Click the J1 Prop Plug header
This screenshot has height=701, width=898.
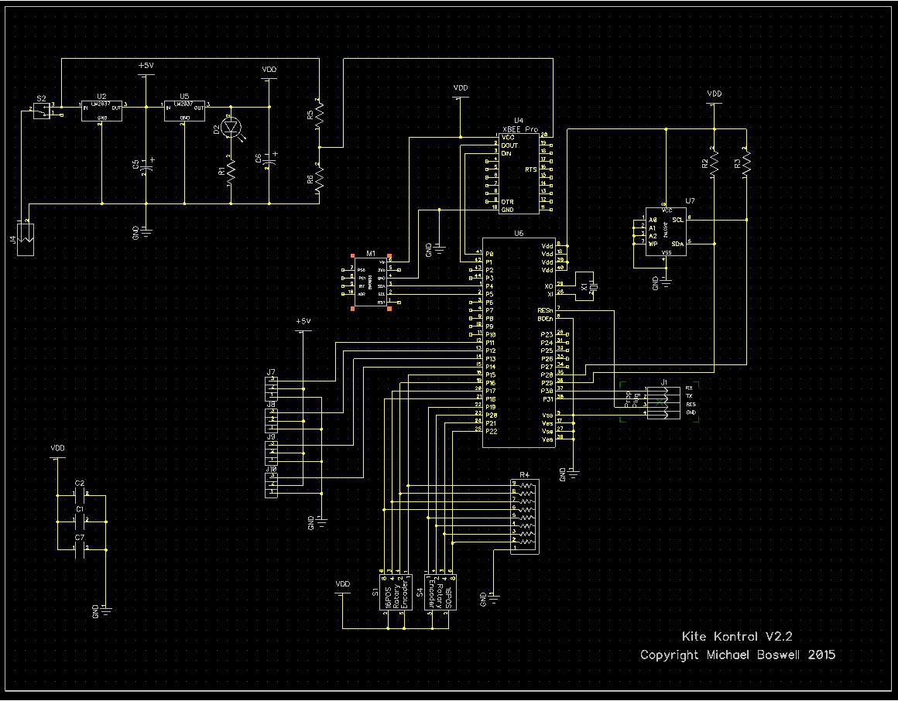click(656, 402)
